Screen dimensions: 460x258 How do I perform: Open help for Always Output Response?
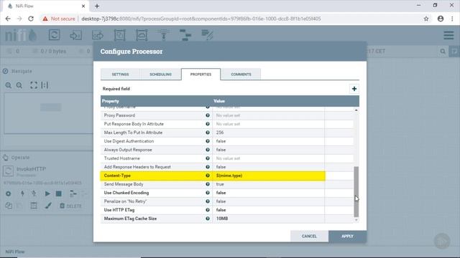click(208, 150)
